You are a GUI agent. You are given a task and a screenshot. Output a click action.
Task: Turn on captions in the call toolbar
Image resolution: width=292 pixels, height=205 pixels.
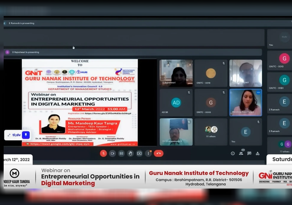(x=121, y=154)
